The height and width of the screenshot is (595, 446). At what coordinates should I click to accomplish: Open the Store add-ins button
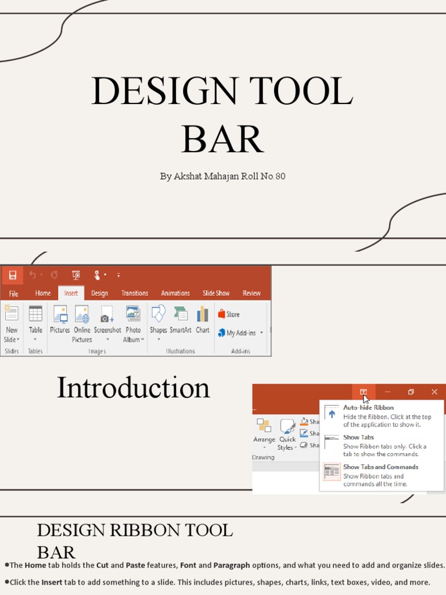pos(229,314)
